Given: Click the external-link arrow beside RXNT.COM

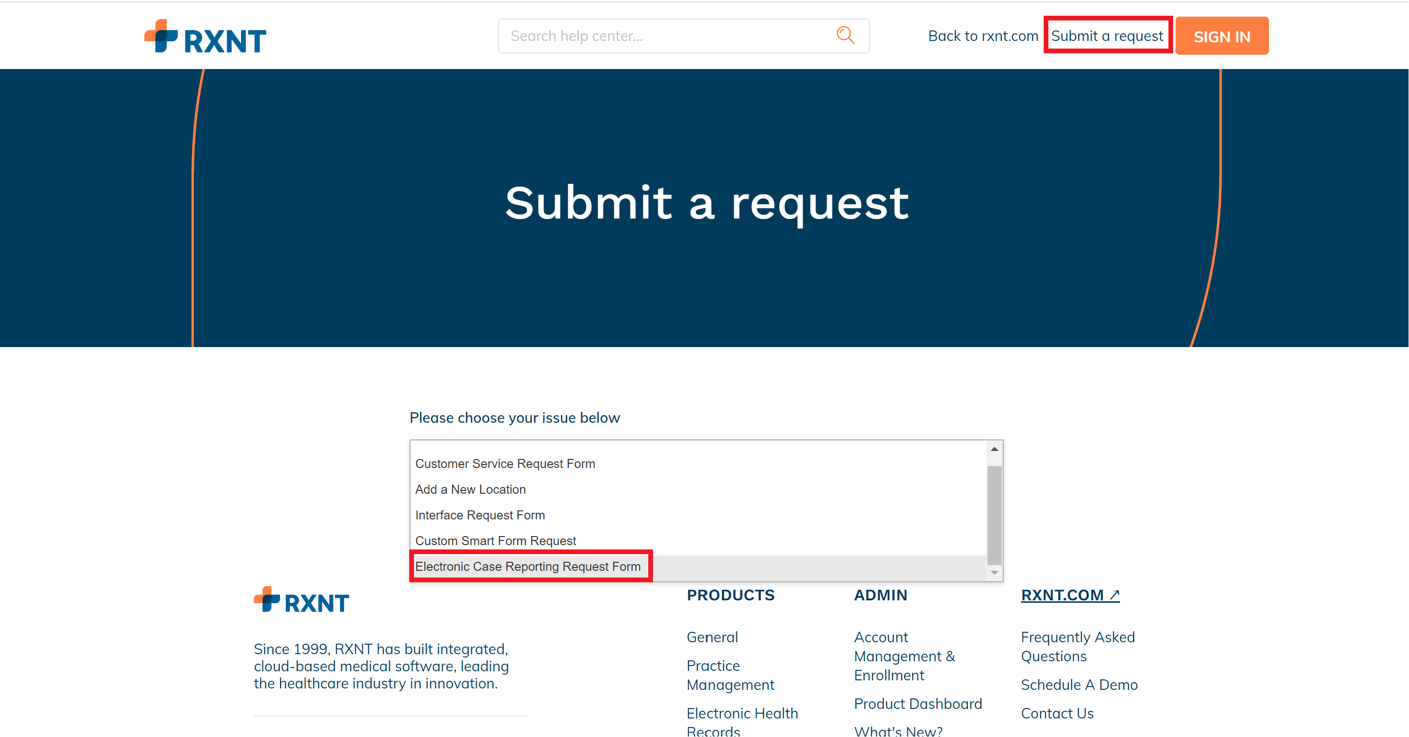Looking at the screenshot, I should point(1114,595).
